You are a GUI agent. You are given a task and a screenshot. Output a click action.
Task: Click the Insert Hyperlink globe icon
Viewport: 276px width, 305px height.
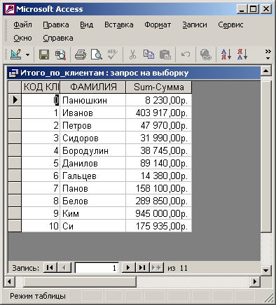(x=206, y=55)
